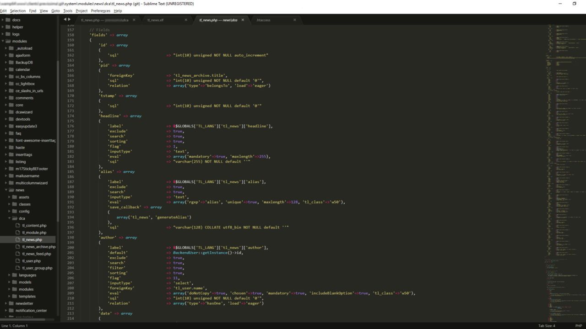586x329 pixels.
Task: Open the Preferences menu
Action: [100, 11]
